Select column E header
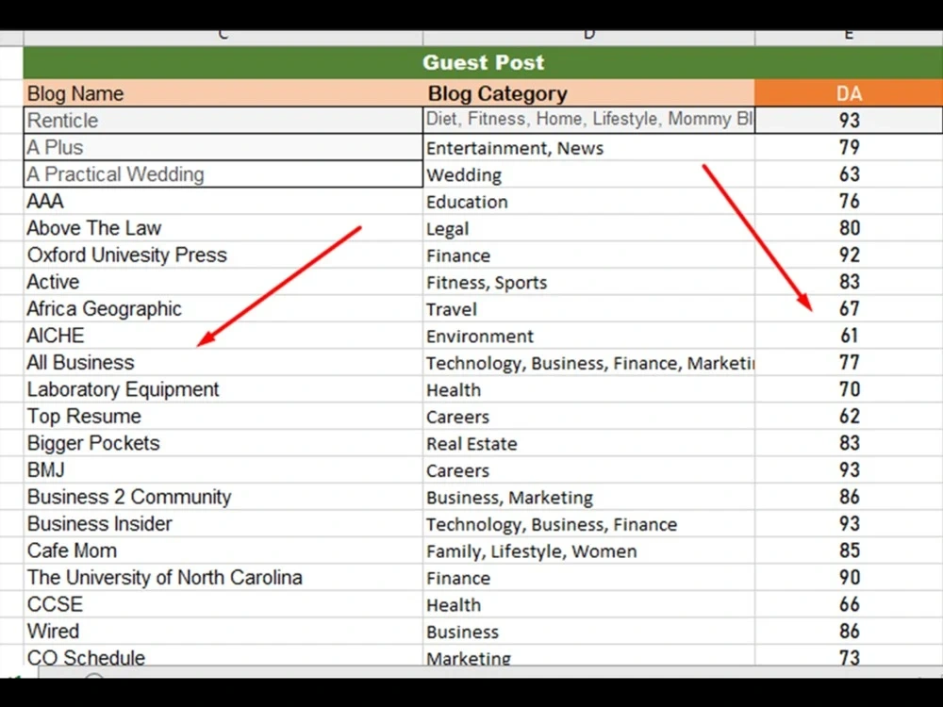 [849, 38]
